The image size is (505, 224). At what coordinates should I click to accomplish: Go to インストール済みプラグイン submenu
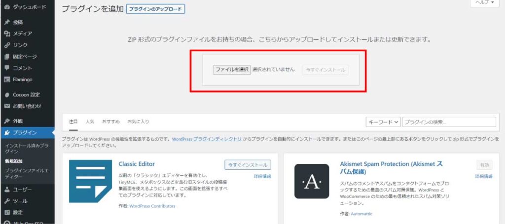(27, 149)
